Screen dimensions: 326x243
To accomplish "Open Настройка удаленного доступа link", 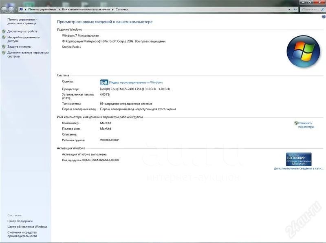I will pos(24,39).
